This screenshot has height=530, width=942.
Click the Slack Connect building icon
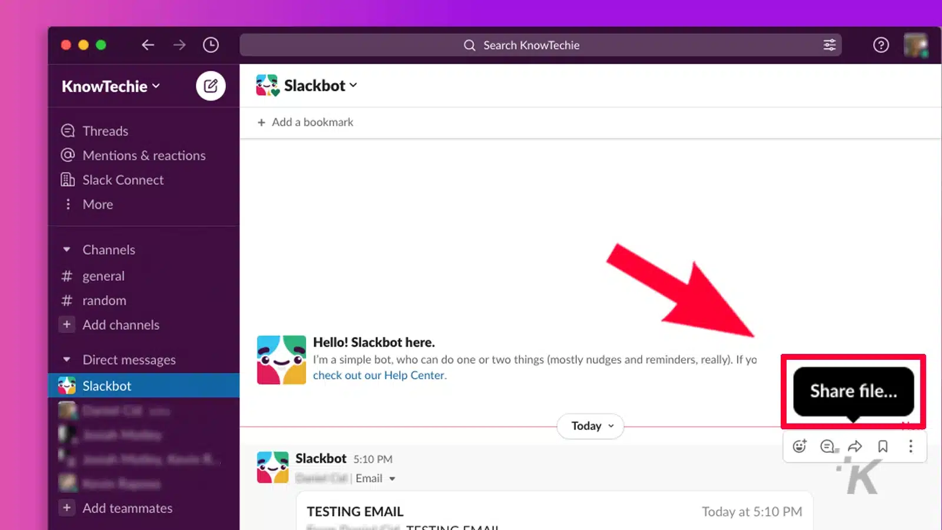(68, 180)
